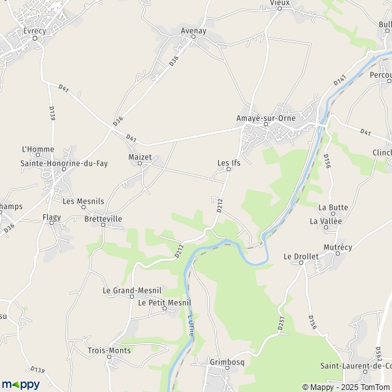This screenshot has height=392, width=392.
Task: Click the Mappy TomTom copyright text
Action: tap(347, 387)
